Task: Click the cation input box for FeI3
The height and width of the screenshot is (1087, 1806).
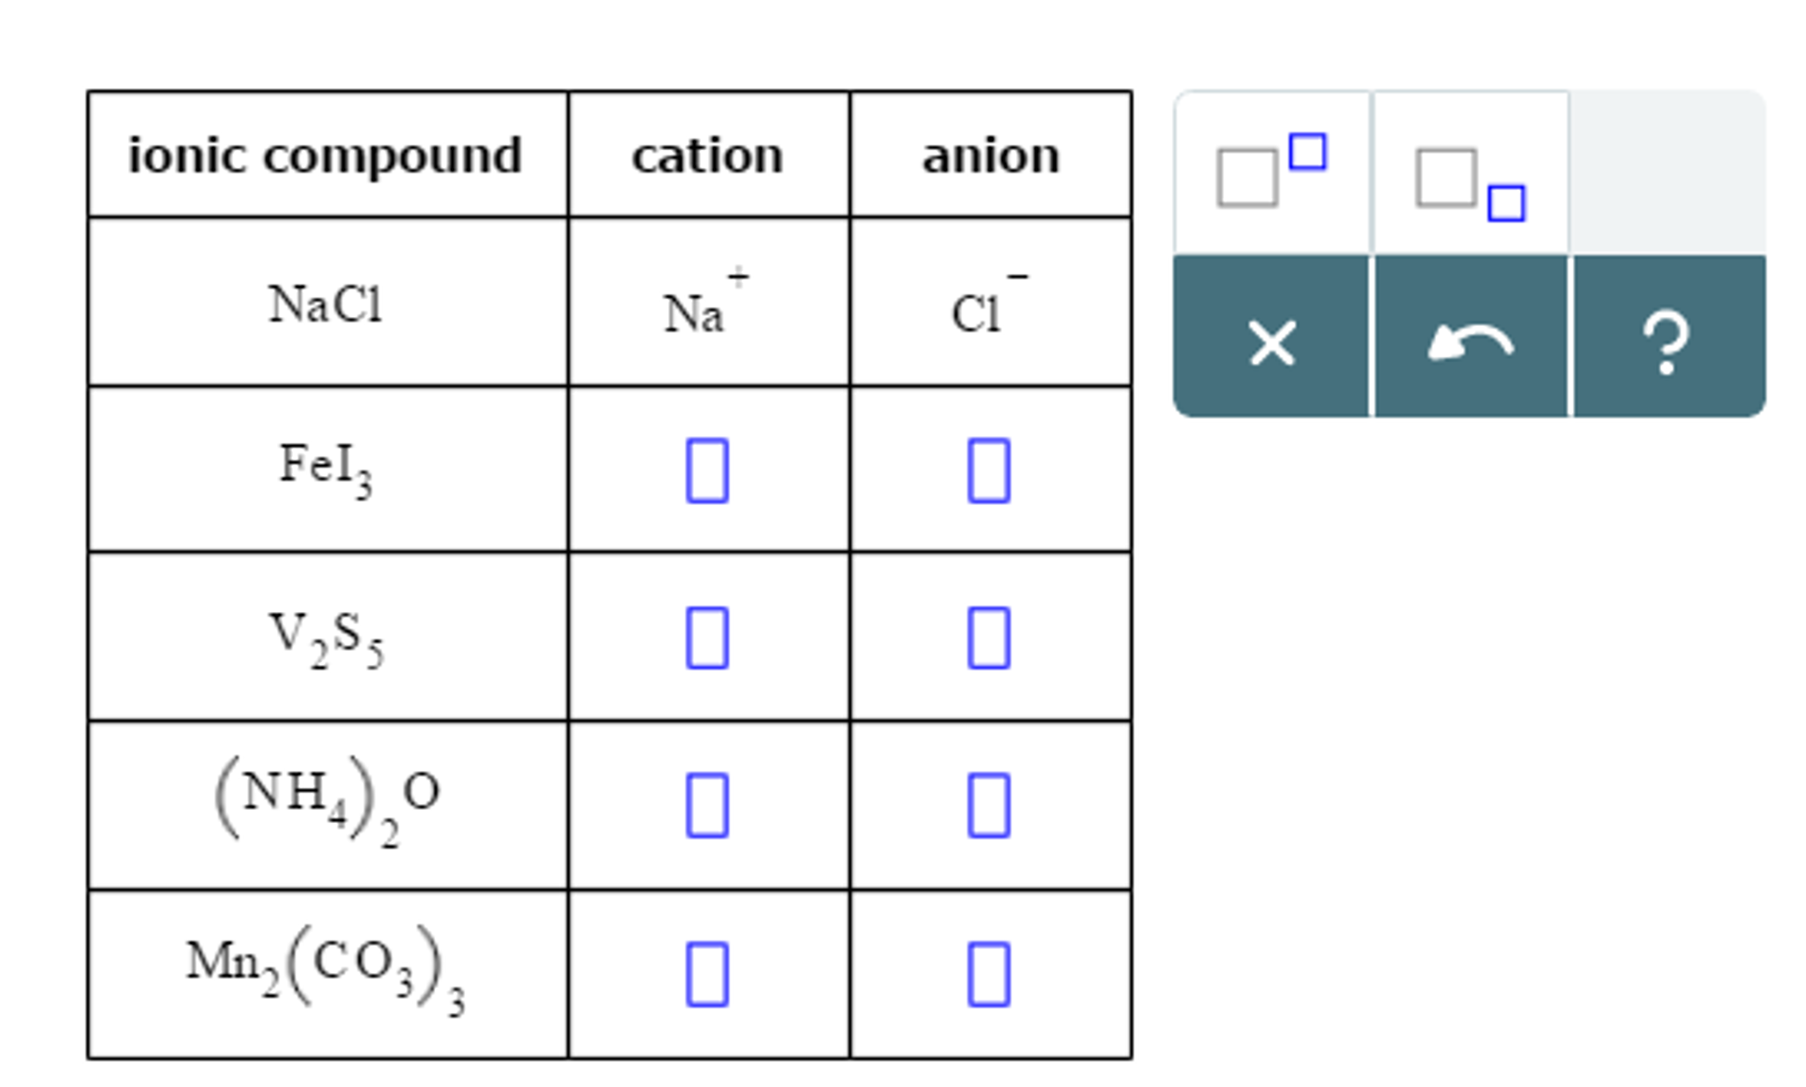Action: [x=707, y=471]
